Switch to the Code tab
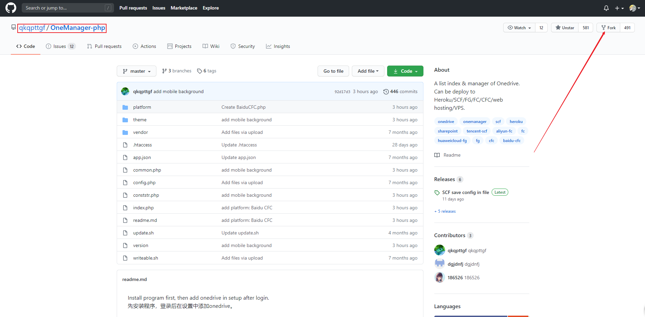The image size is (645, 317). [25, 46]
